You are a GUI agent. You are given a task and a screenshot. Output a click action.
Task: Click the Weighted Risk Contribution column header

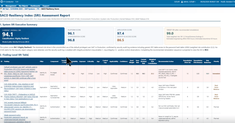point(152,62)
